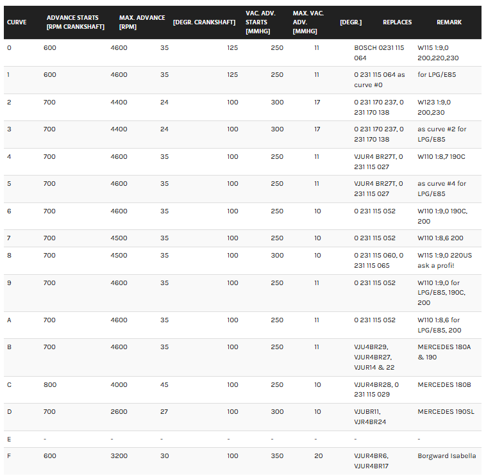Select the MERCEDES 180B remark cell
The width and height of the screenshot is (486, 476).
[444, 384]
